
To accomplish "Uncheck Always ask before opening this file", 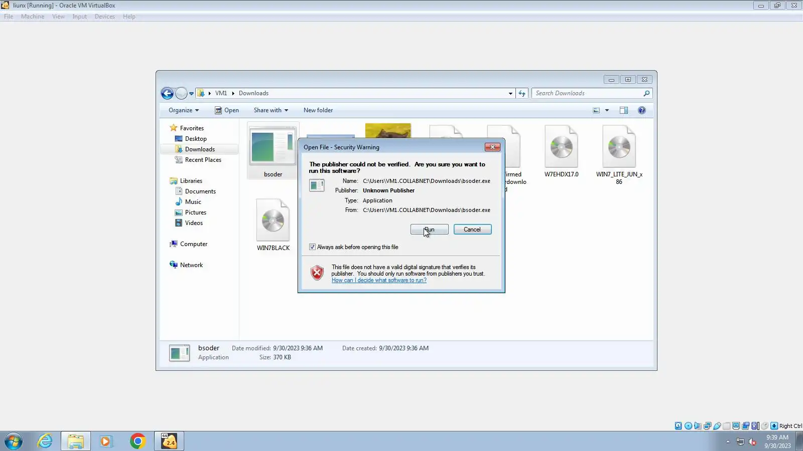I will tap(312, 247).
